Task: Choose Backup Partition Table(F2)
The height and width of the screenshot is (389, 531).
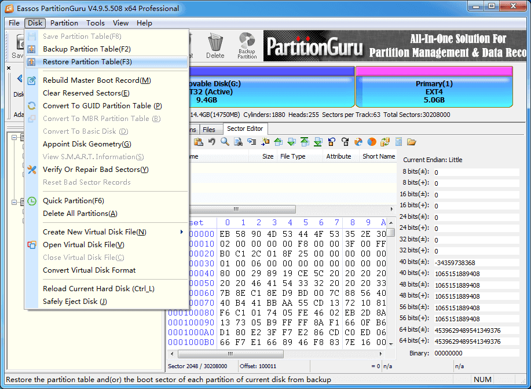Action: click(107, 49)
